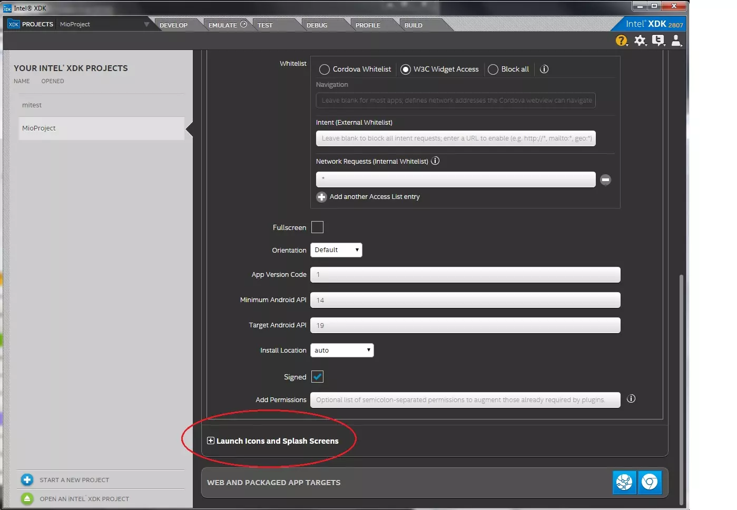Image resolution: width=737 pixels, height=510 pixels.
Task: Select MioProject in the projects list
Action: coord(101,128)
